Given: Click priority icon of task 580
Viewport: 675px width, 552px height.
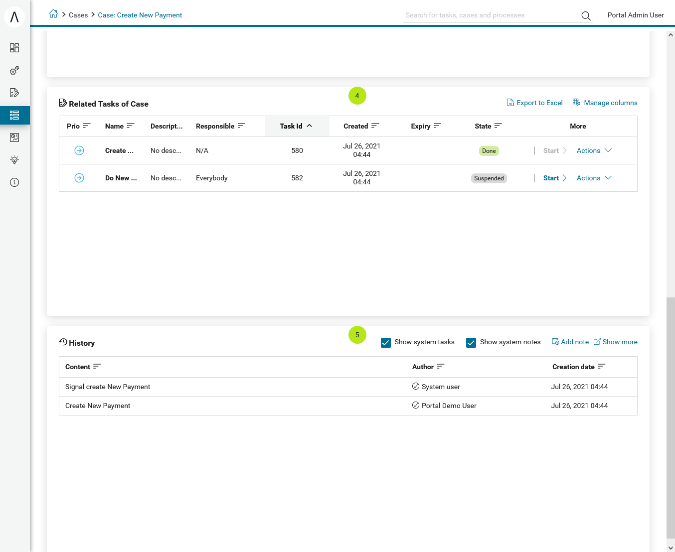Looking at the screenshot, I should pos(79,150).
